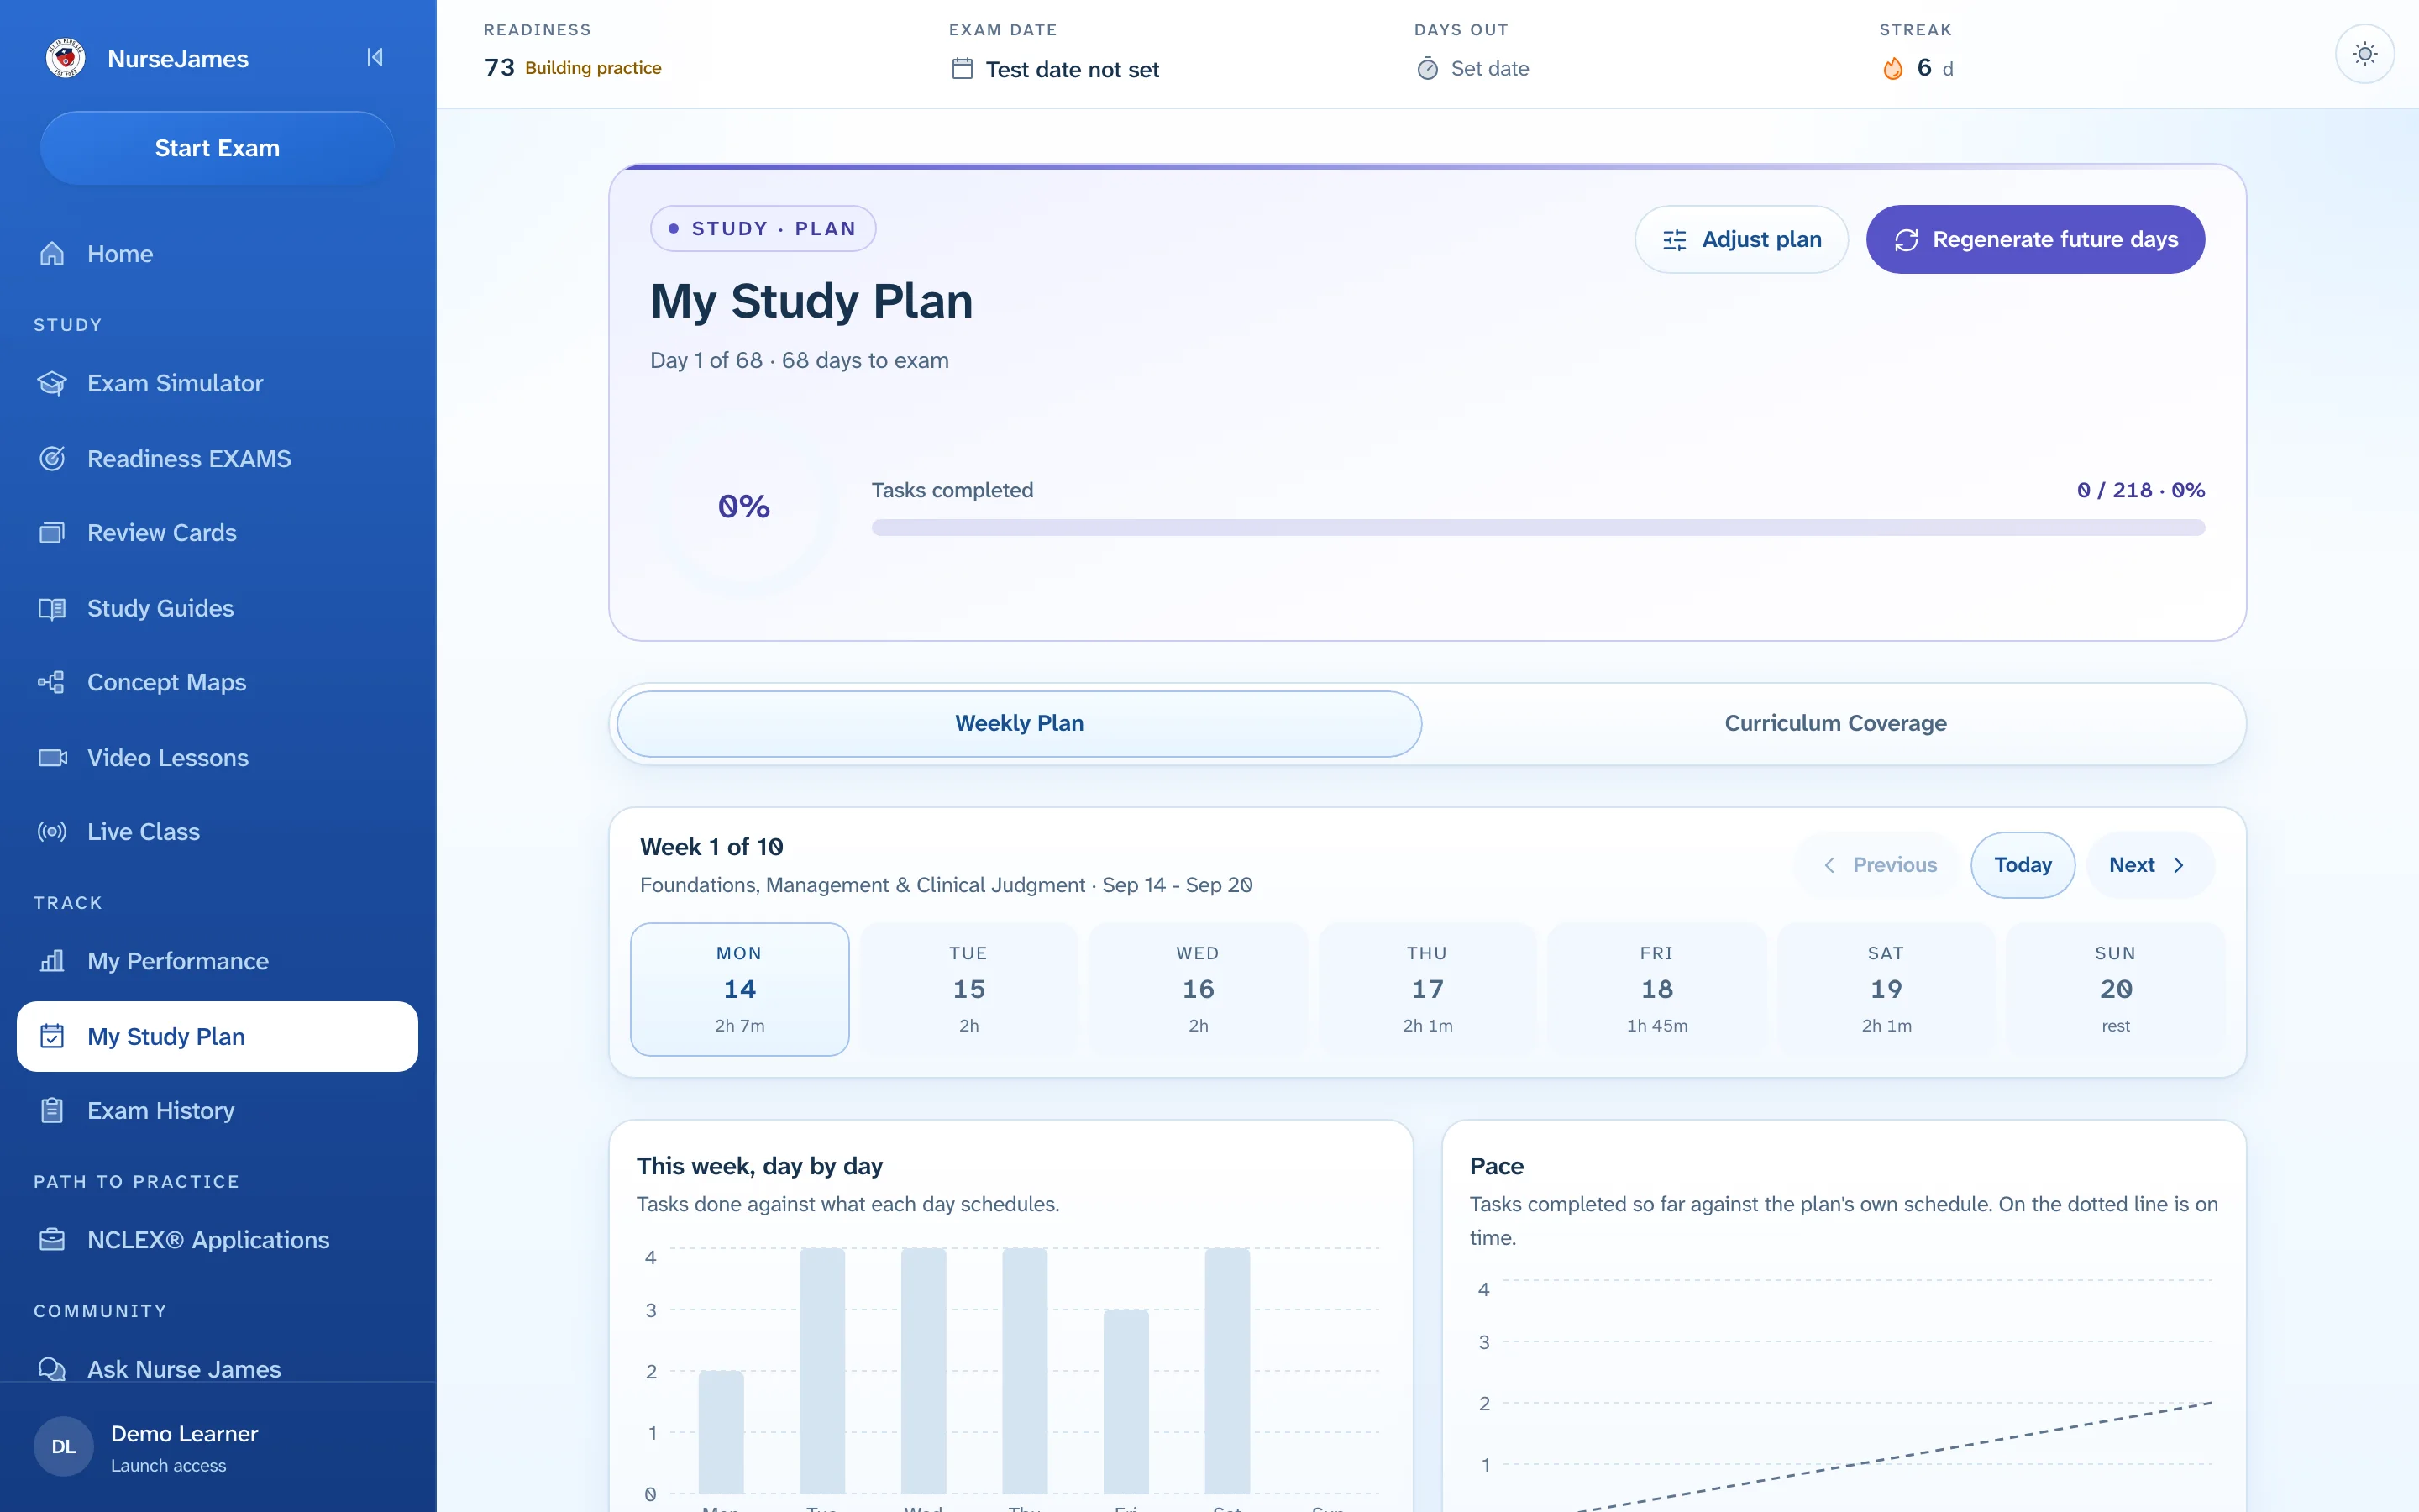Open Live Class from the sidebar

point(217,831)
